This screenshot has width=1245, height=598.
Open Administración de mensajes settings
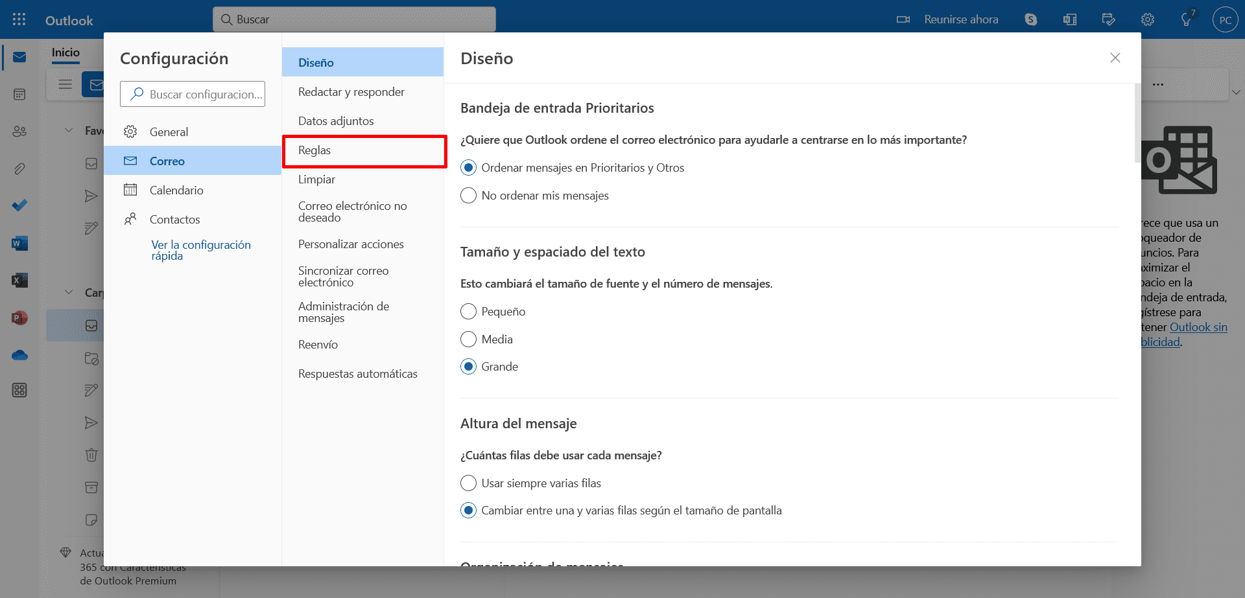362,312
